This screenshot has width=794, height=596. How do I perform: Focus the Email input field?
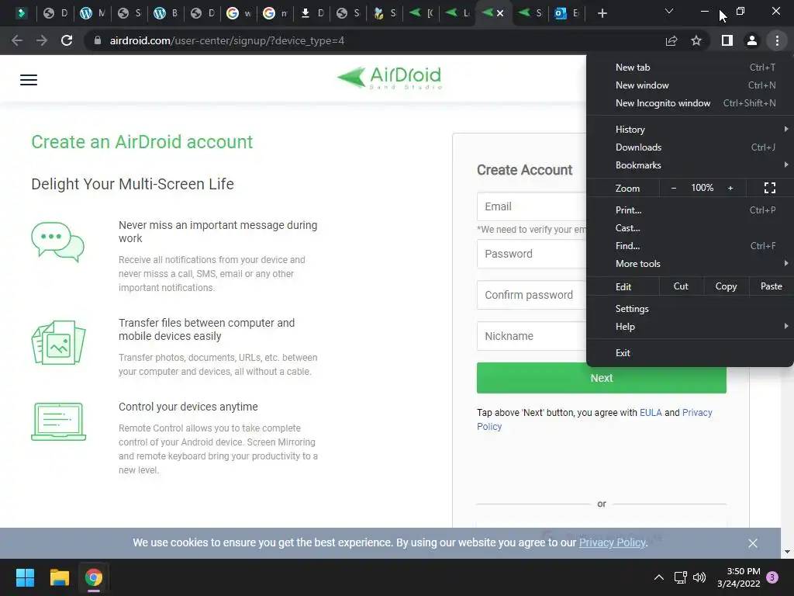coord(532,206)
